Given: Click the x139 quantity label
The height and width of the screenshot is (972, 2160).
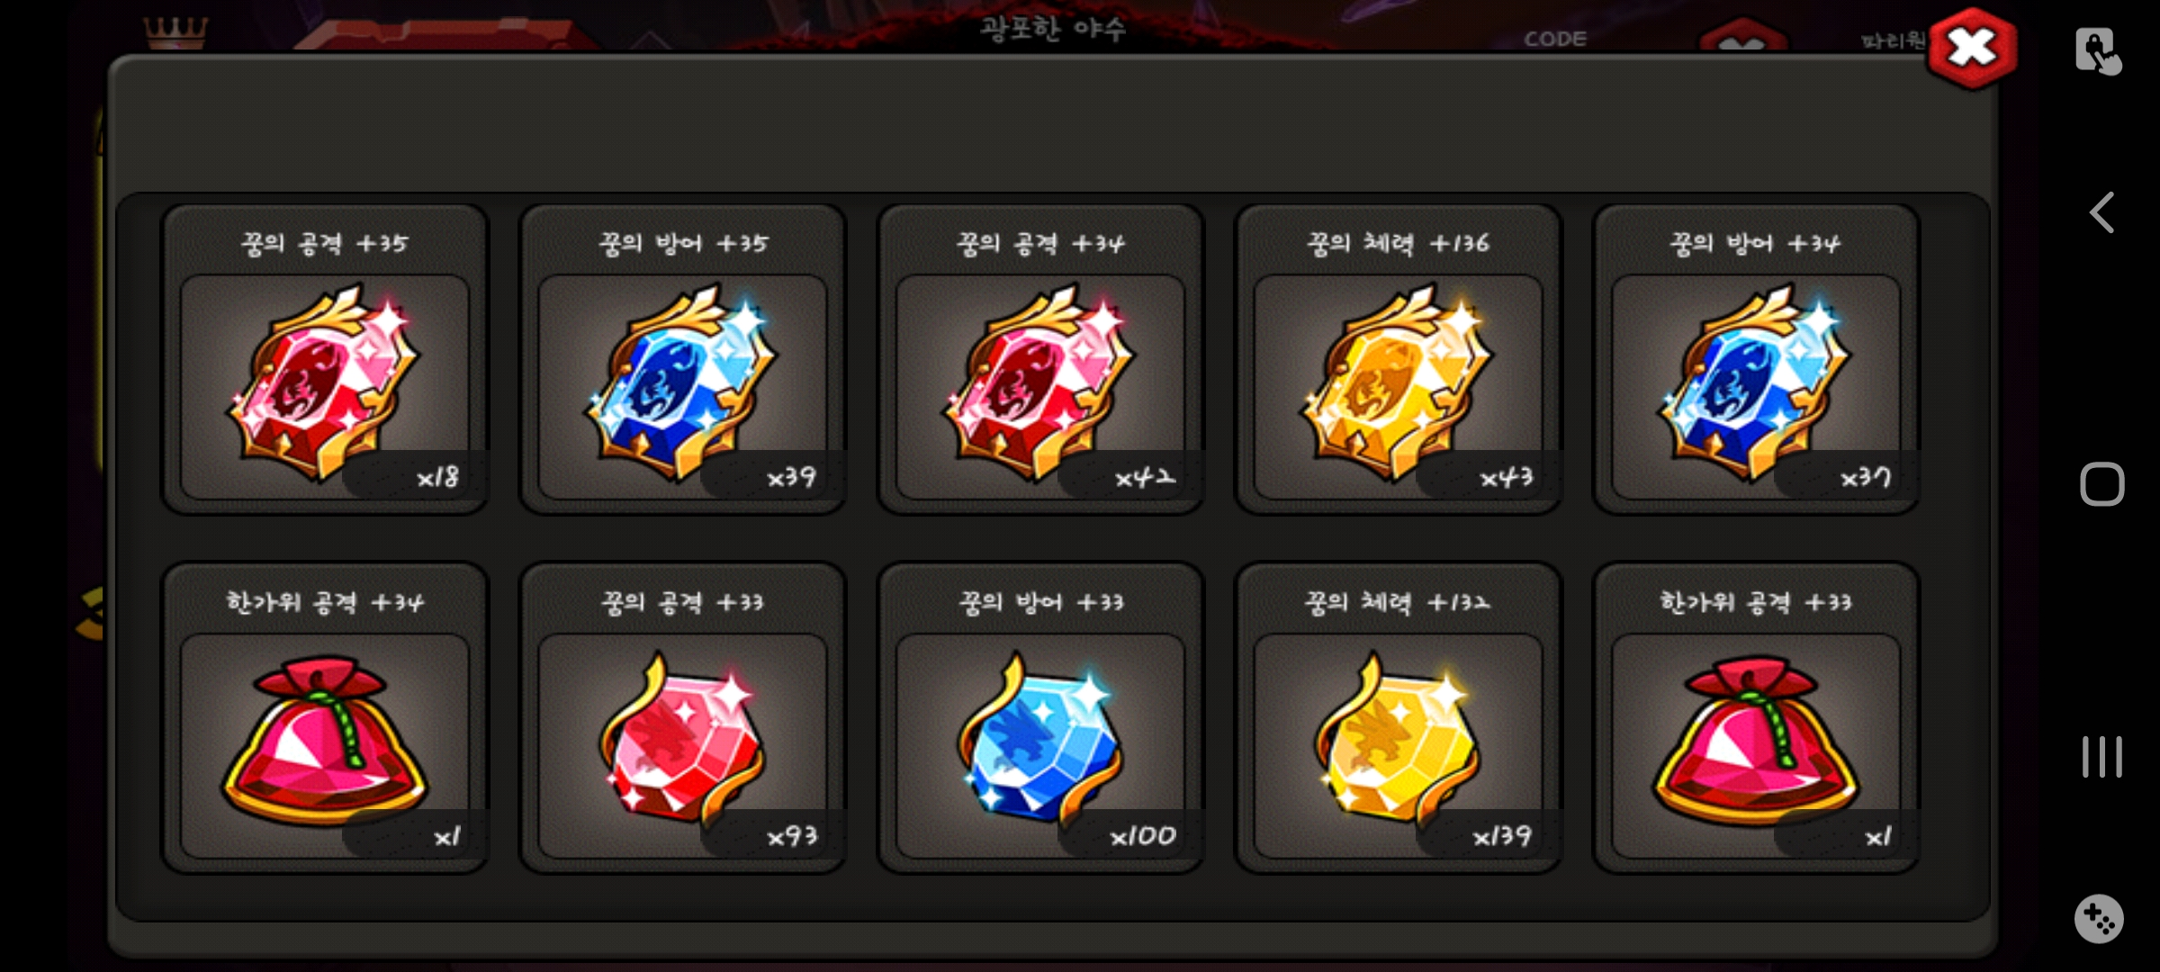Looking at the screenshot, I should 1501,836.
